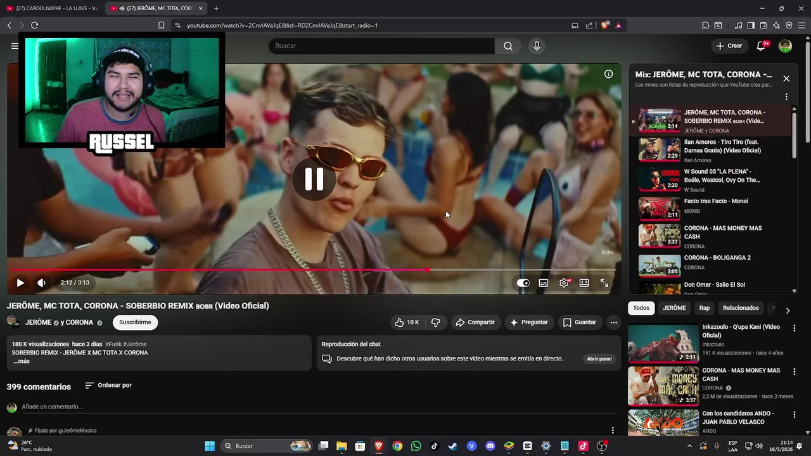Image resolution: width=811 pixels, height=456 pixels.
Task: Switch to theater mode
Action: [x=584, y=283]
